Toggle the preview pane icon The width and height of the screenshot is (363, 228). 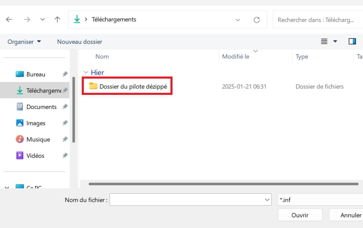[x=352, y=42]
